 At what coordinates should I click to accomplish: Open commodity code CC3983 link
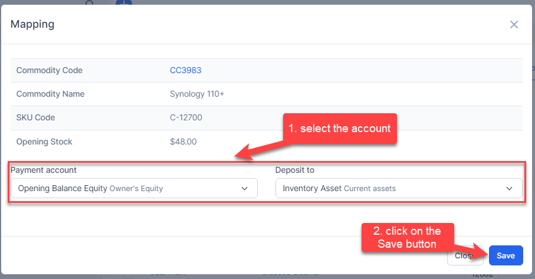pyautogui.click(x=185, y=70)
